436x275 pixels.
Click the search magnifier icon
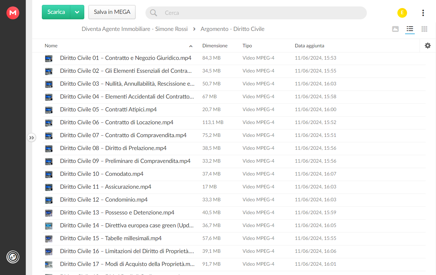154,13
